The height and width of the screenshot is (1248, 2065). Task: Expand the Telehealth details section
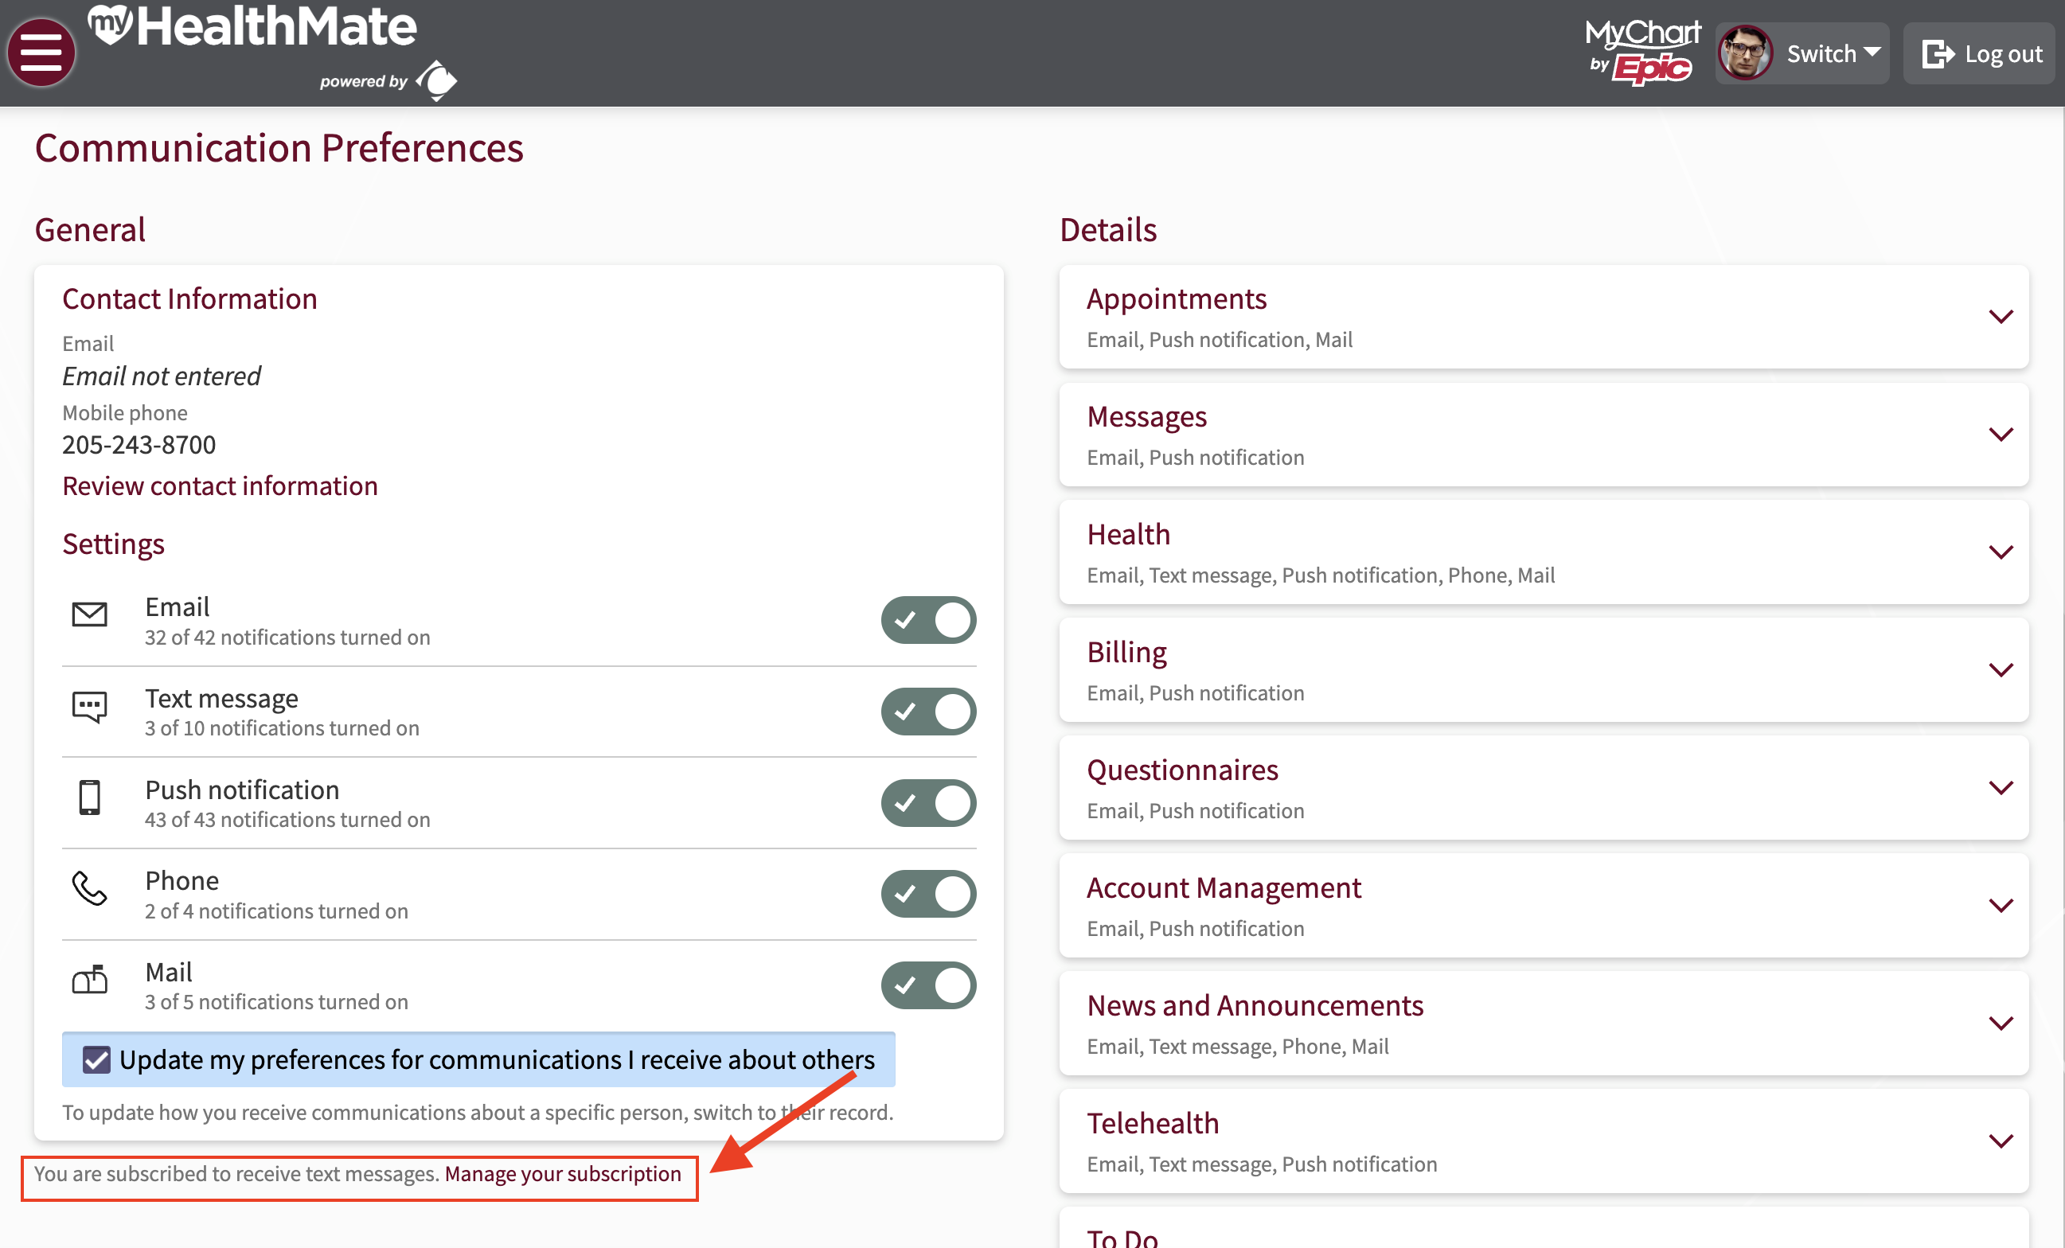click(2001, 1141)
